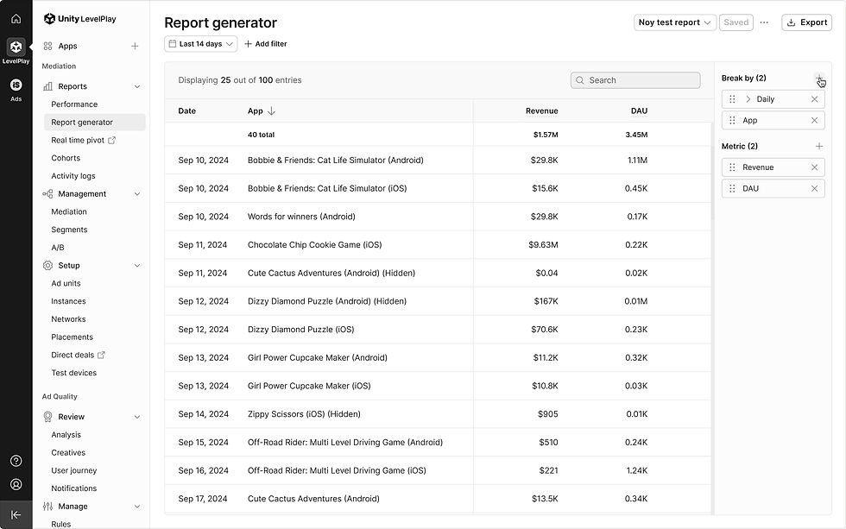Sort by Date column header
This screenshot has width=846, height=529.
[186, 111]
